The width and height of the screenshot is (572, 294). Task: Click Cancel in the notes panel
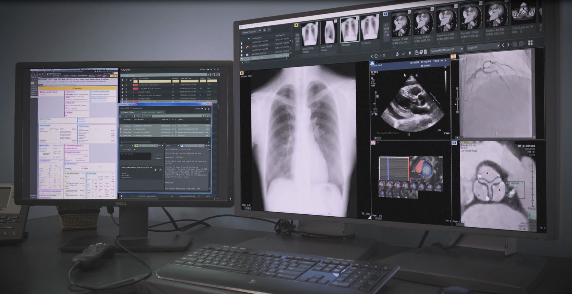pos(158,158)
